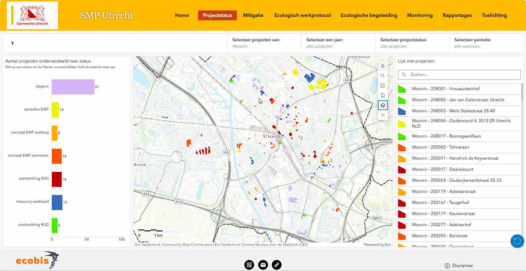
Task: Open the Mitigatie page
Action: point(253,15)
